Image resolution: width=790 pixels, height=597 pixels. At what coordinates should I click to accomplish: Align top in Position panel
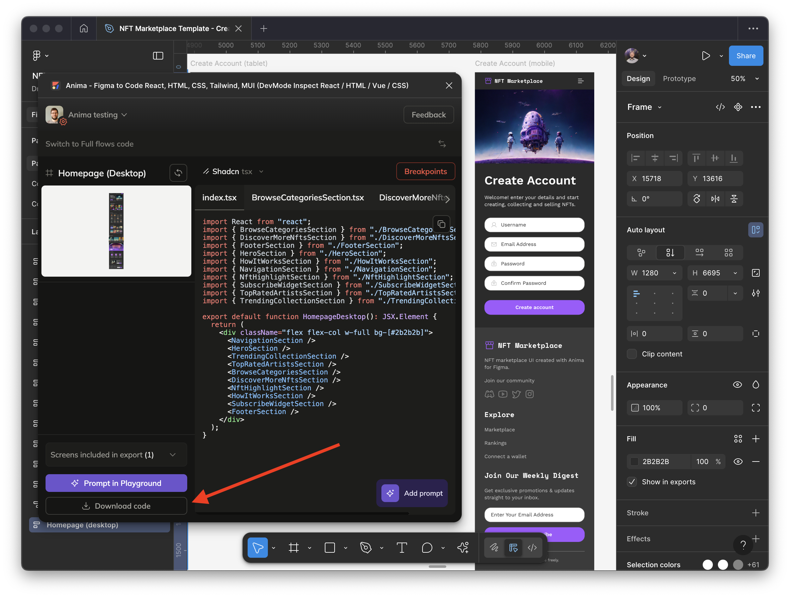click(x=696, y=158)
